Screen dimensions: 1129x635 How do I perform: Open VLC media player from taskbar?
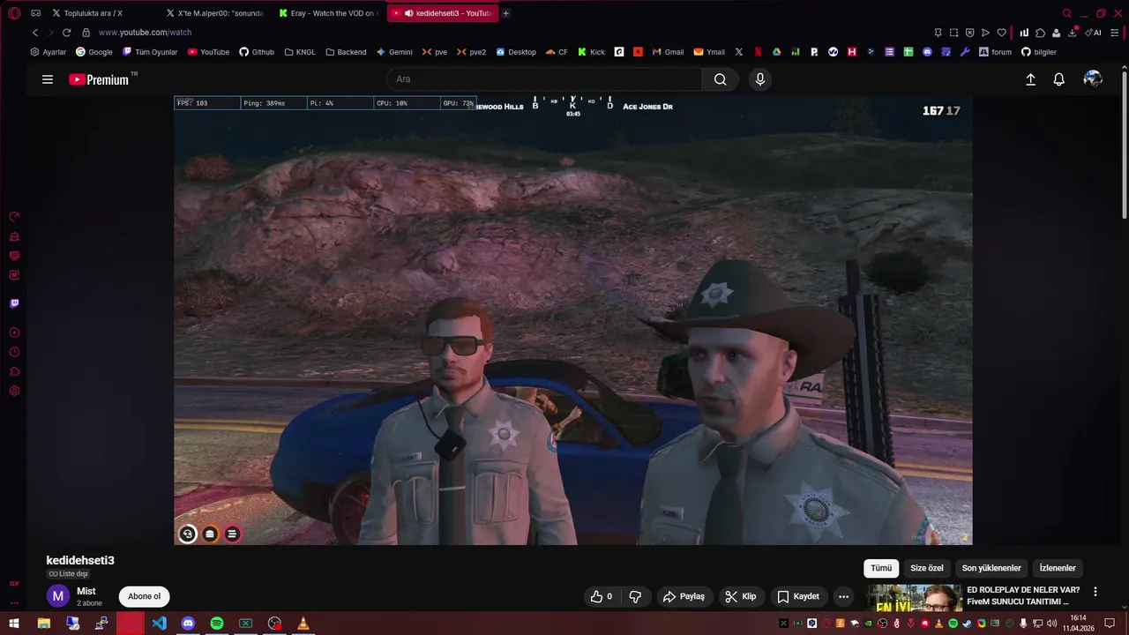(303, 624)
